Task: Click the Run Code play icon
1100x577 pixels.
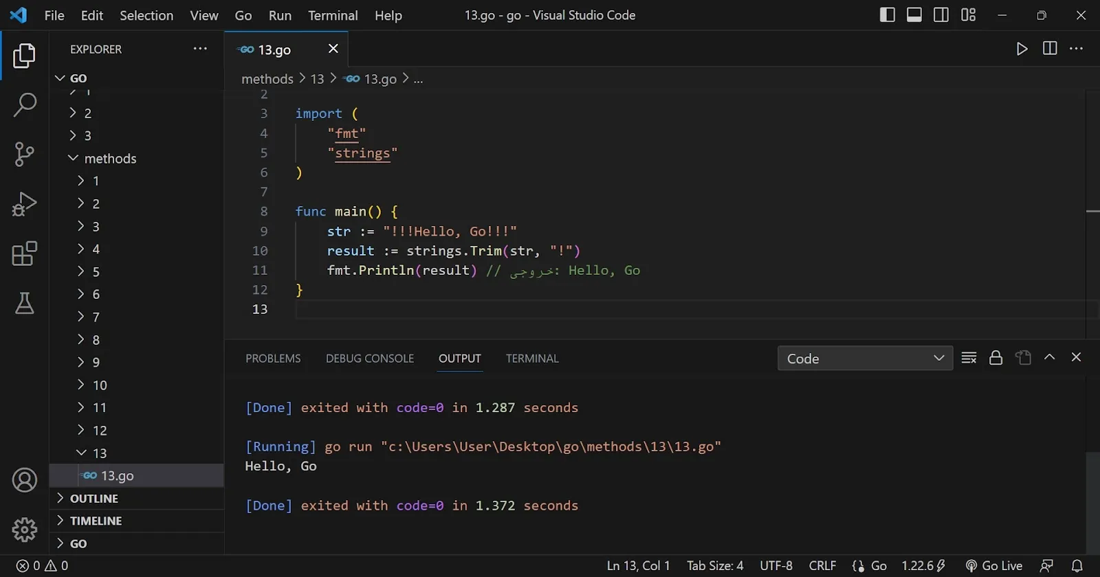Action: point(1022,49)
